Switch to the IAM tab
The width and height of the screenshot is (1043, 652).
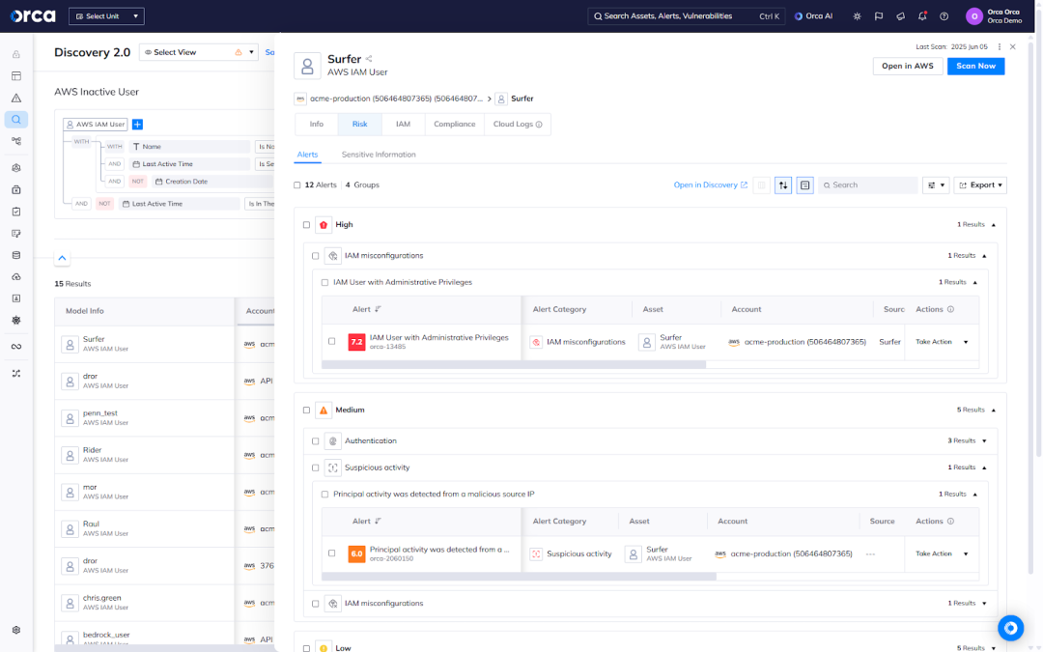click(x=403, y=125)
